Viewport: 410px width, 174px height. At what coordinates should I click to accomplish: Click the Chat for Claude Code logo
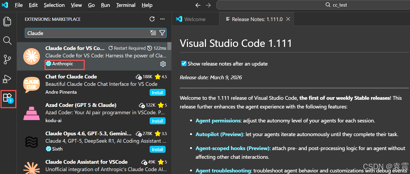click(31, 85)
